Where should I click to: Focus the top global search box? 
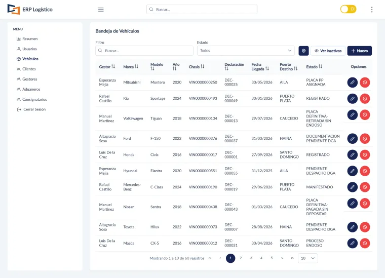(202, 10)
